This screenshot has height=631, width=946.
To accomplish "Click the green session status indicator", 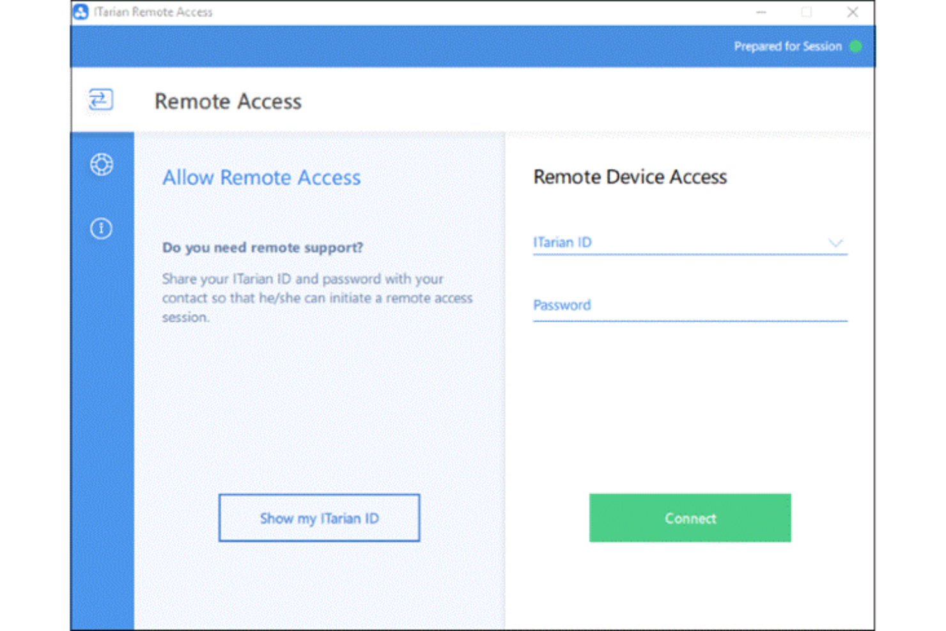I will click(x=856, y=47).
